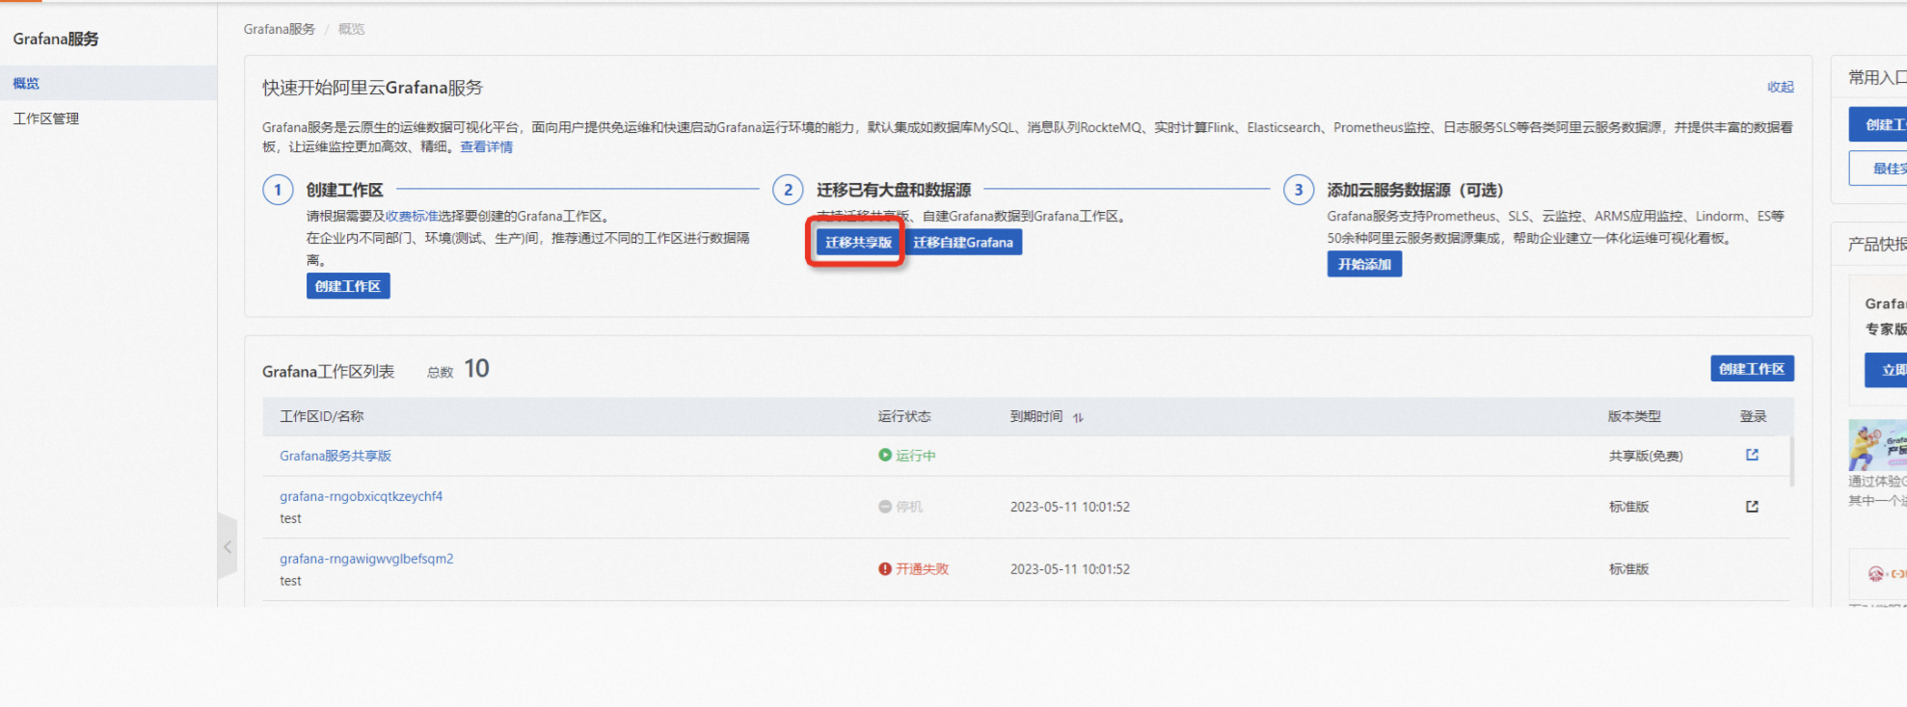Click 标准版 in rngobxicqtkzeychf4 row
The image size is (1907, 707).
pyautogui.click(x=1628, y=507)
